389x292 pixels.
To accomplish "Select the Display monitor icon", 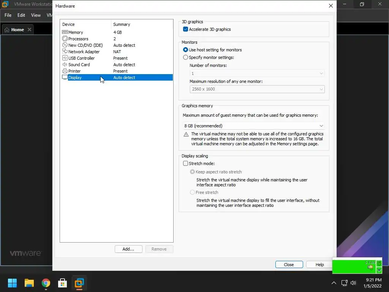I will pos(65,77).
